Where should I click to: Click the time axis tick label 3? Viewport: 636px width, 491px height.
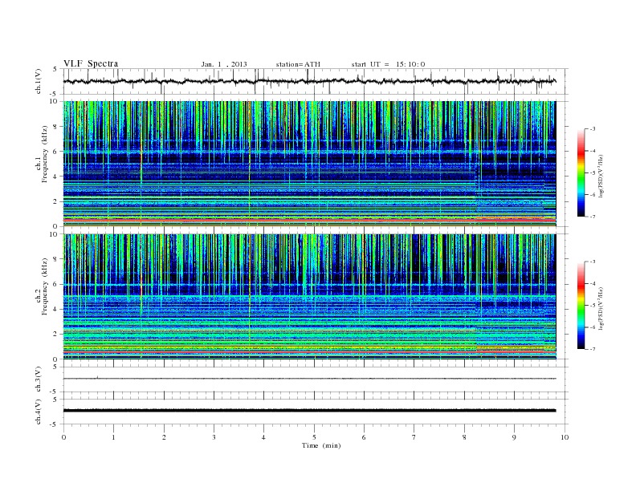(x=214, y=437)
